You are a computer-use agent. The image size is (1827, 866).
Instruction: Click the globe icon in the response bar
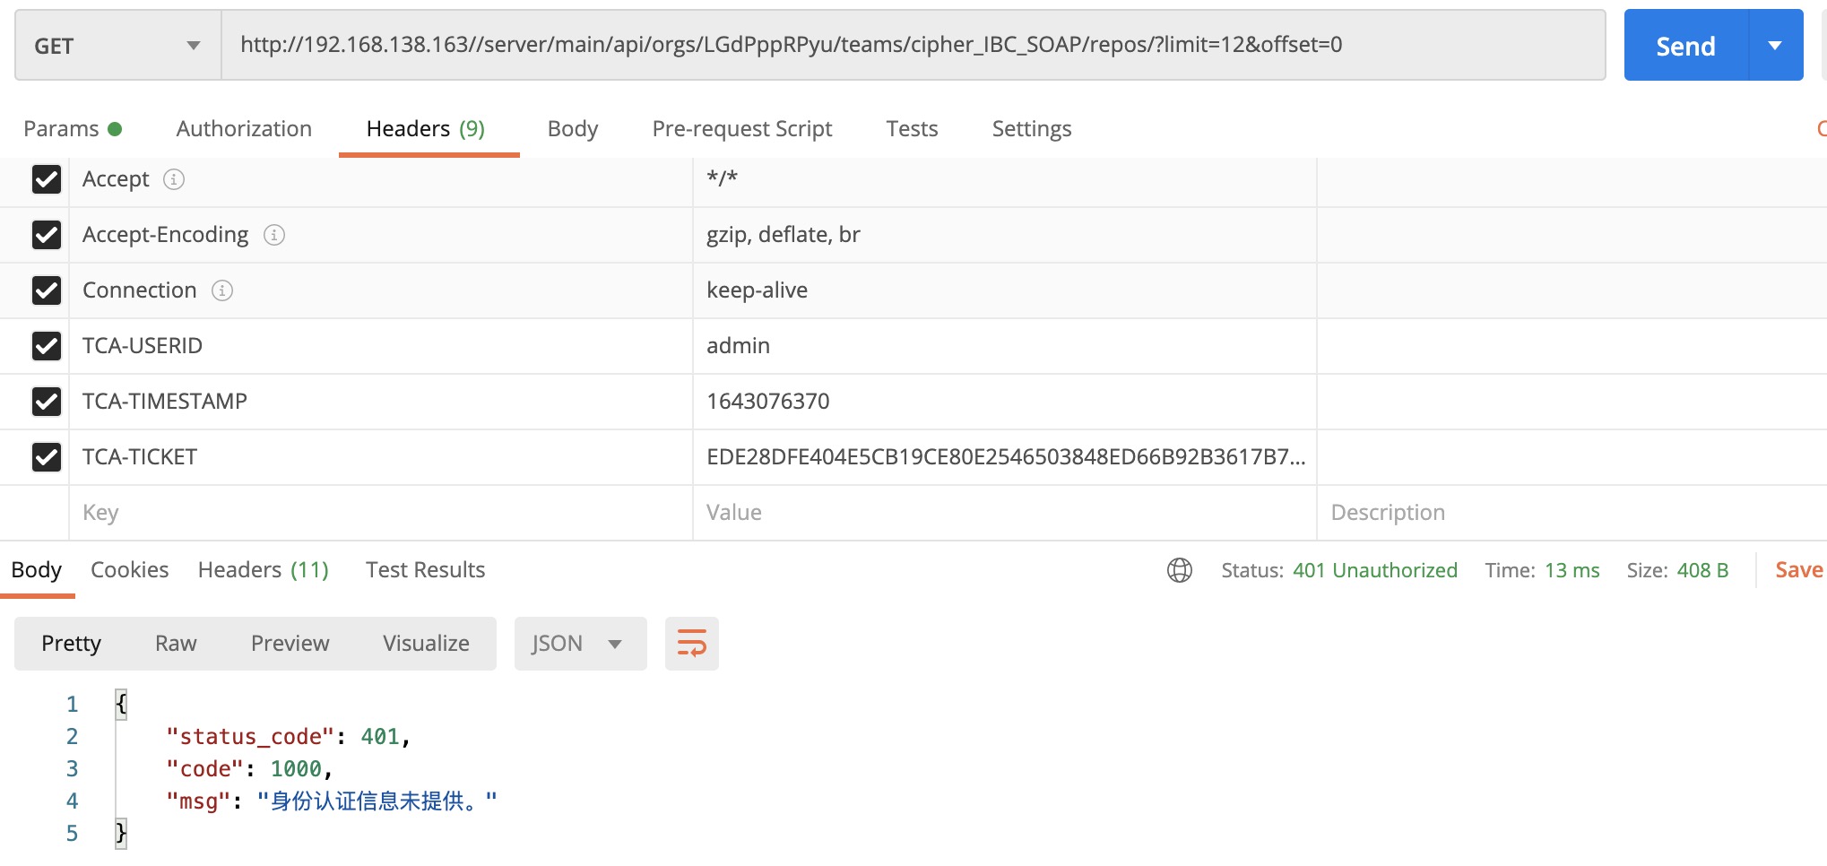click(1181, 570)
